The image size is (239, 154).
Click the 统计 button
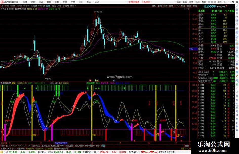(x=165, y=6)
